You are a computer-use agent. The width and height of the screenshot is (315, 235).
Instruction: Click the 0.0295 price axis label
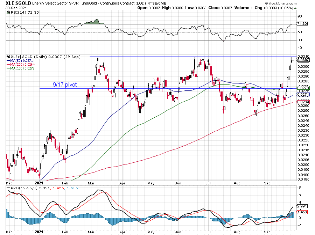303,72
